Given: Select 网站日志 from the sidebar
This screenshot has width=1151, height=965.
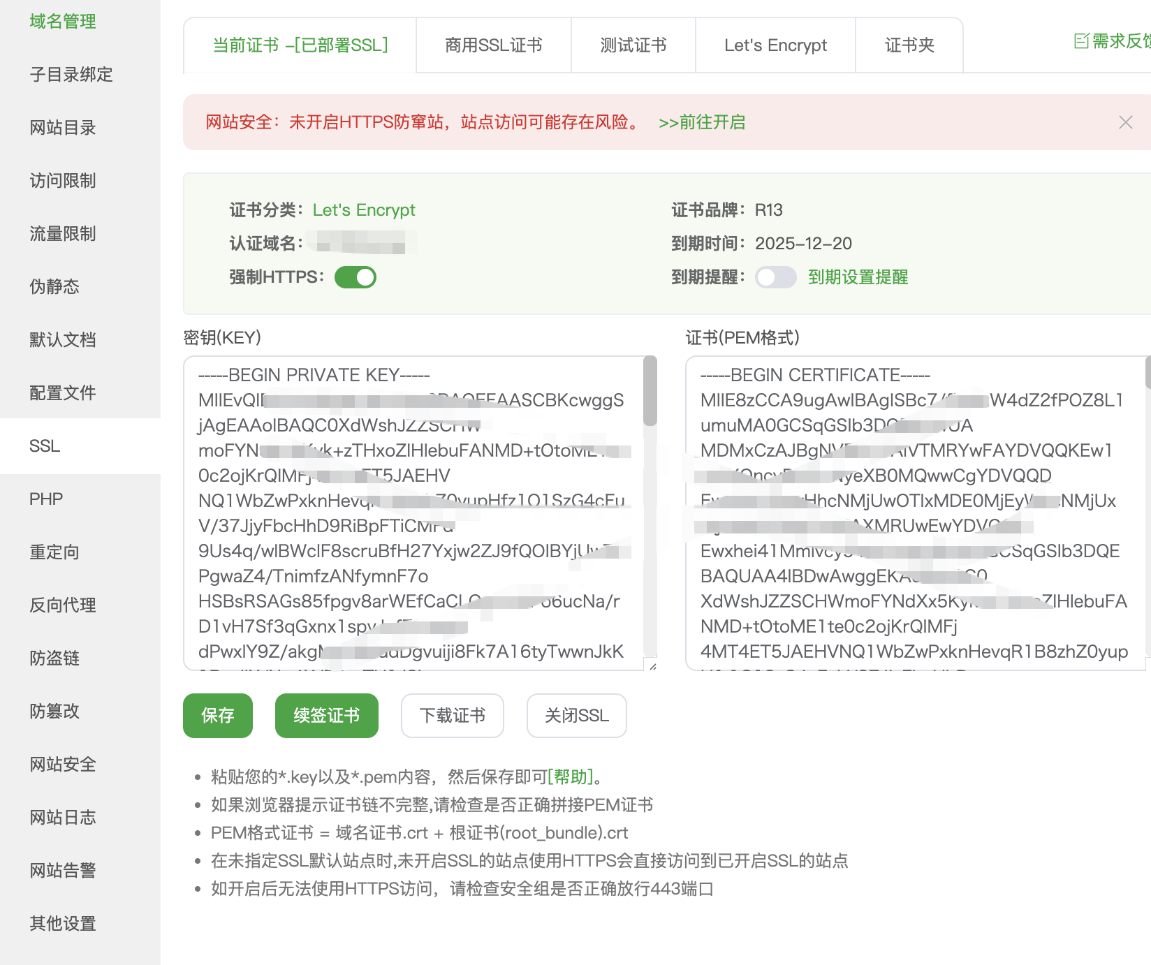Looking at the screenshot, I should coord(63,818).
